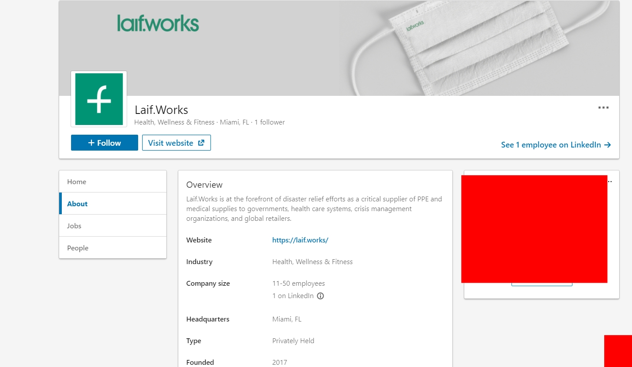This screenshot has height=367, width=632.
Task: Click the Overview section heading
Action: coord(204,185)
